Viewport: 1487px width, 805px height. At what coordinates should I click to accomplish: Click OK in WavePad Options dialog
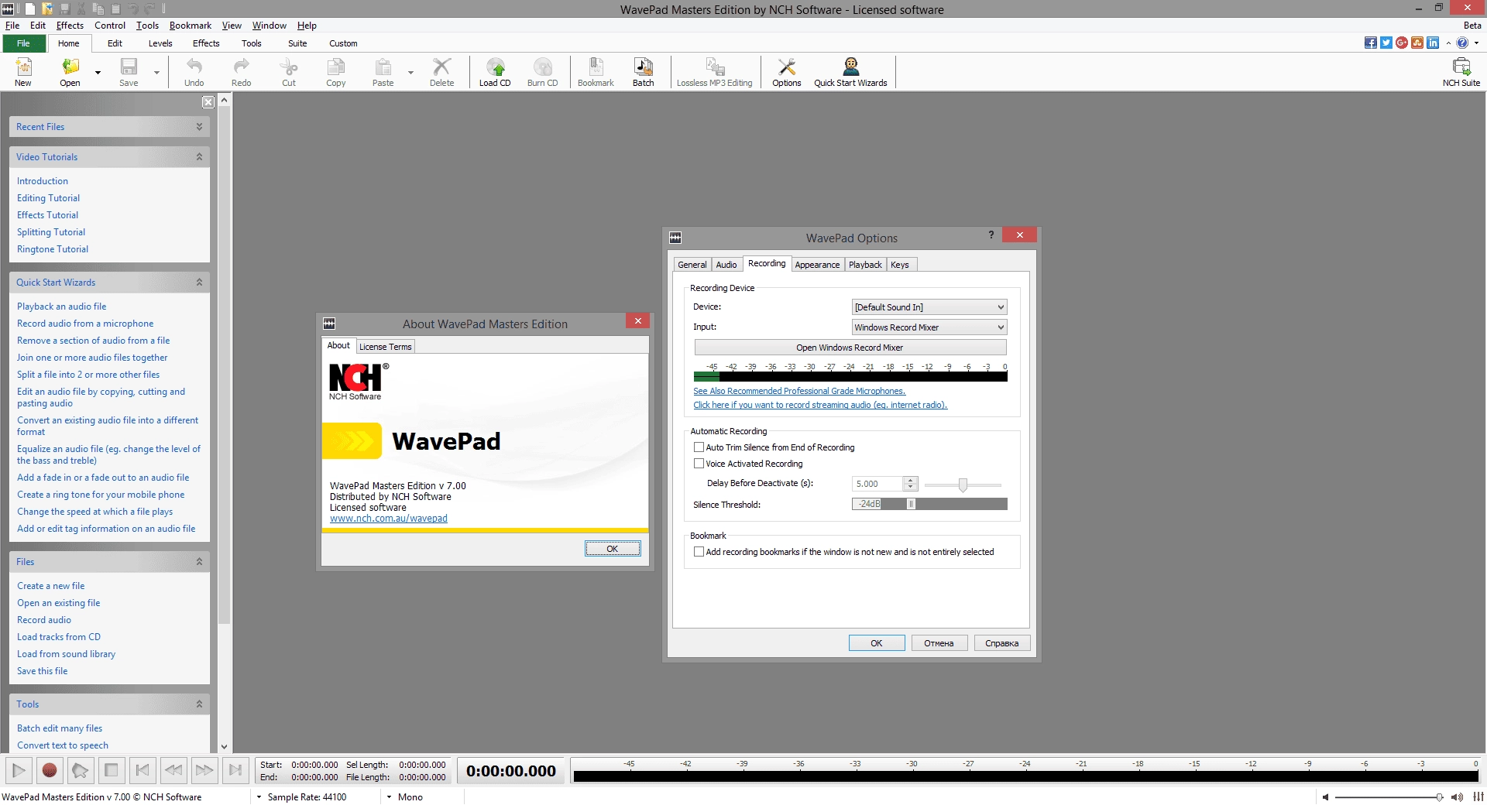(877, 643)
